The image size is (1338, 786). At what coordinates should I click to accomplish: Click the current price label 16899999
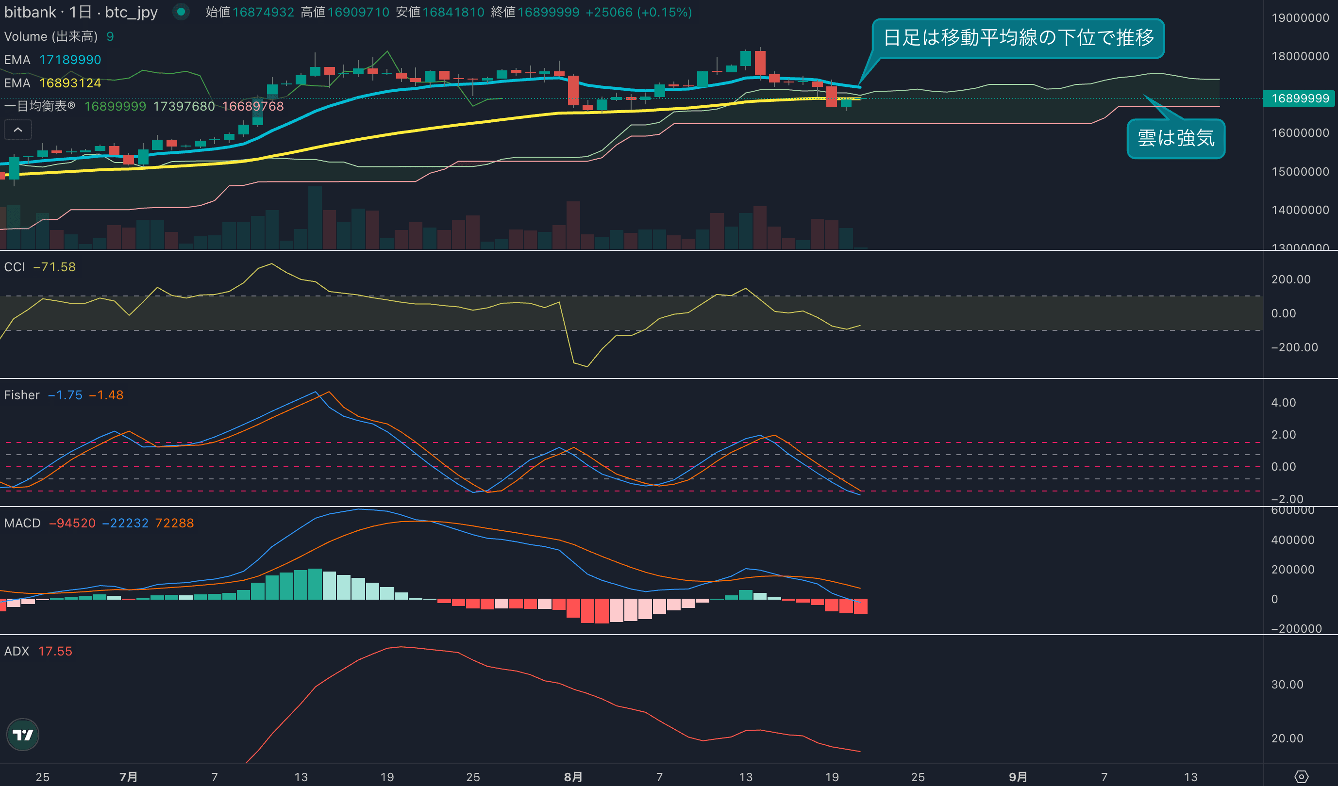(1299, 98)
